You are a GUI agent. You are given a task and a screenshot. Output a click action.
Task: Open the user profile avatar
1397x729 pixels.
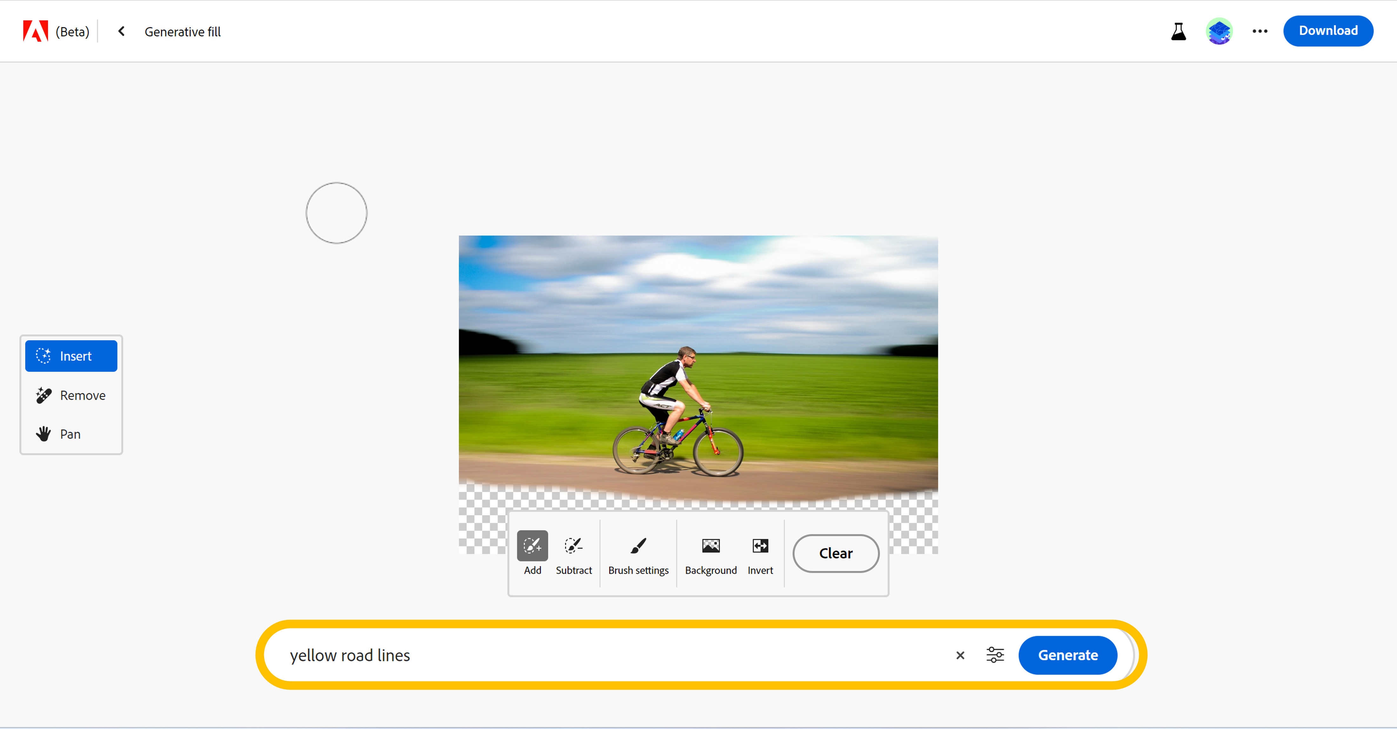click(1219, 31)
